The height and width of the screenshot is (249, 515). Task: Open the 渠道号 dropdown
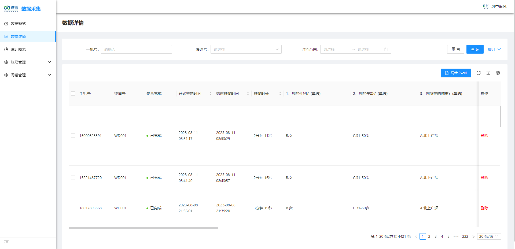pos(246,49)
